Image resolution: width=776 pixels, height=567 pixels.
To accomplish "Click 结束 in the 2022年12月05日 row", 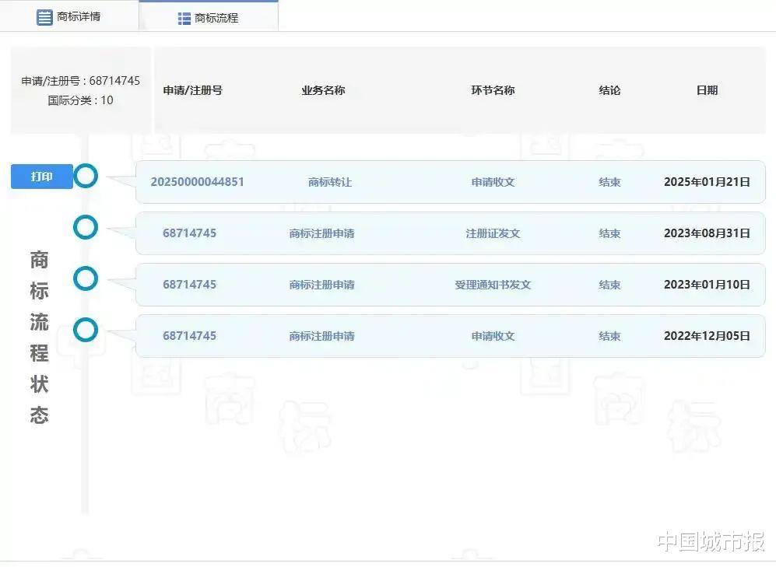I will click(609, 336).
